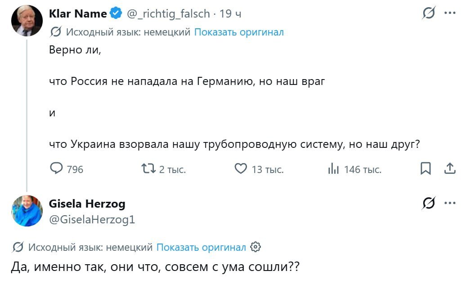The height and width of the screenshot is (284, 466).
Task: Click Grok icon on Gisela Herzog reply
Action: click(429, 204)
